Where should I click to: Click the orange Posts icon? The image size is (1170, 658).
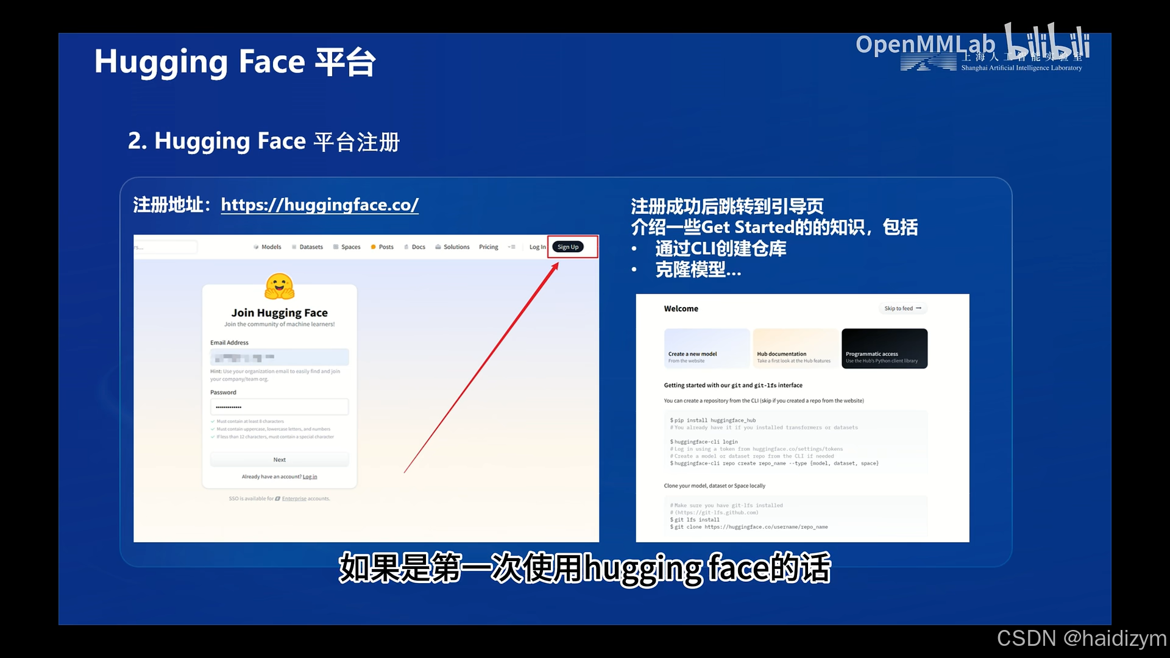point(373,247)
